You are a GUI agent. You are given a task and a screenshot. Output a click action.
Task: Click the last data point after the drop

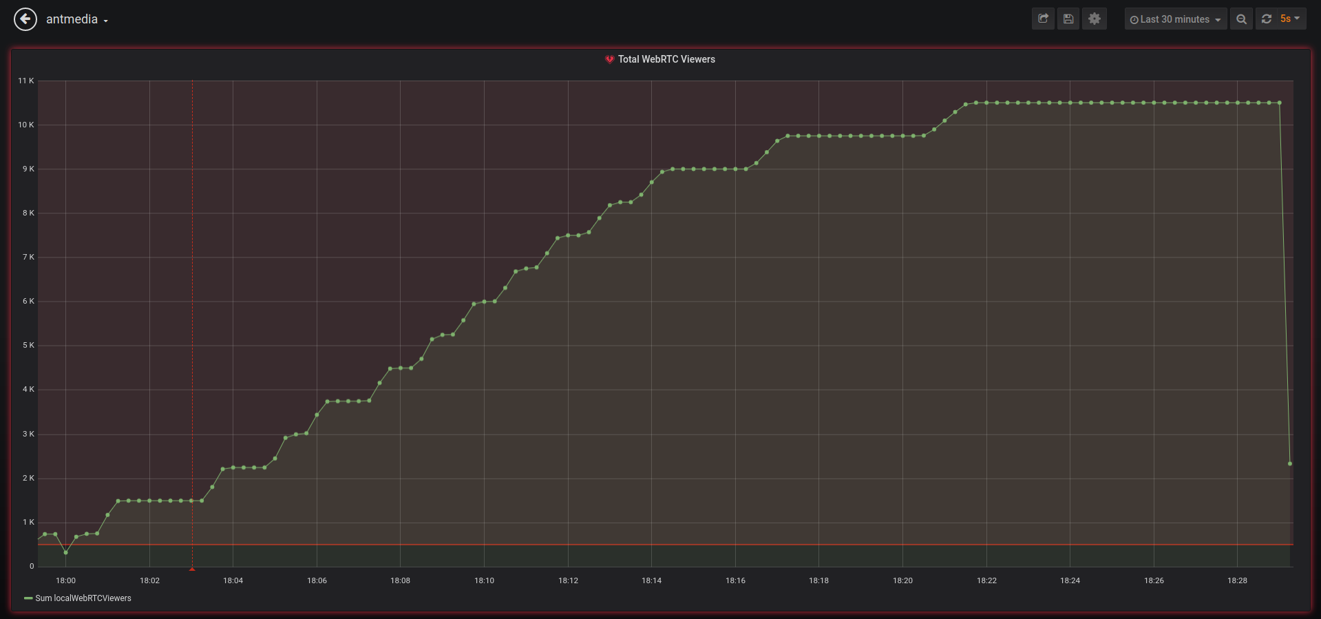(x=1290, y=463)
